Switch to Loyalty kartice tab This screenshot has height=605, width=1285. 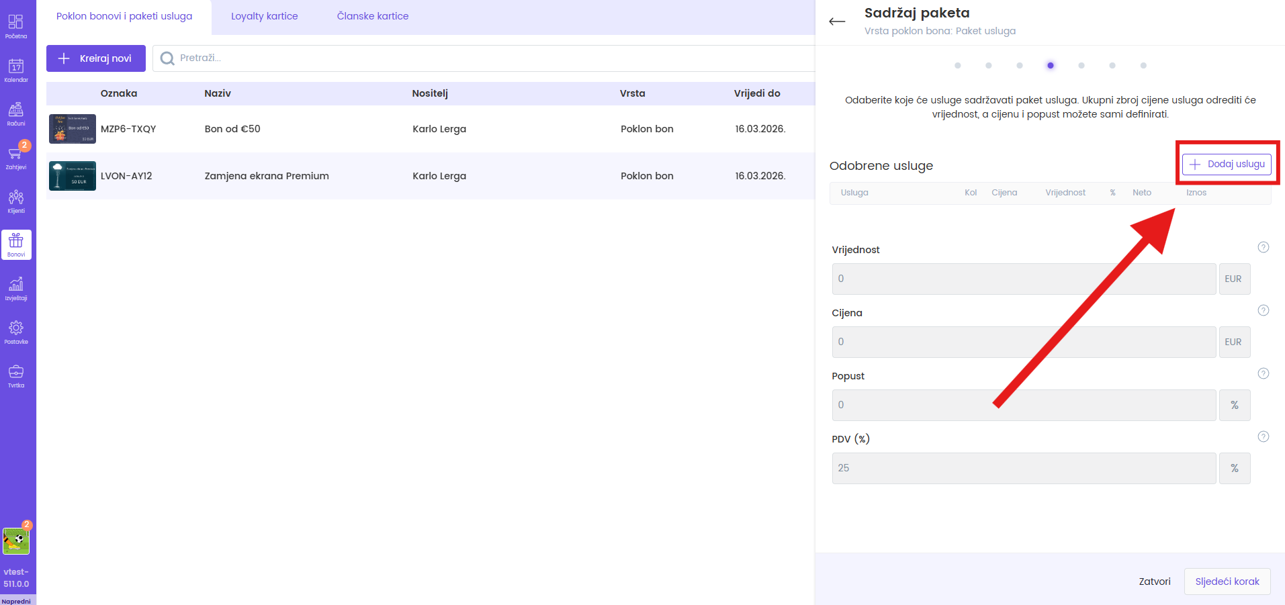click(x=264, y=16)
